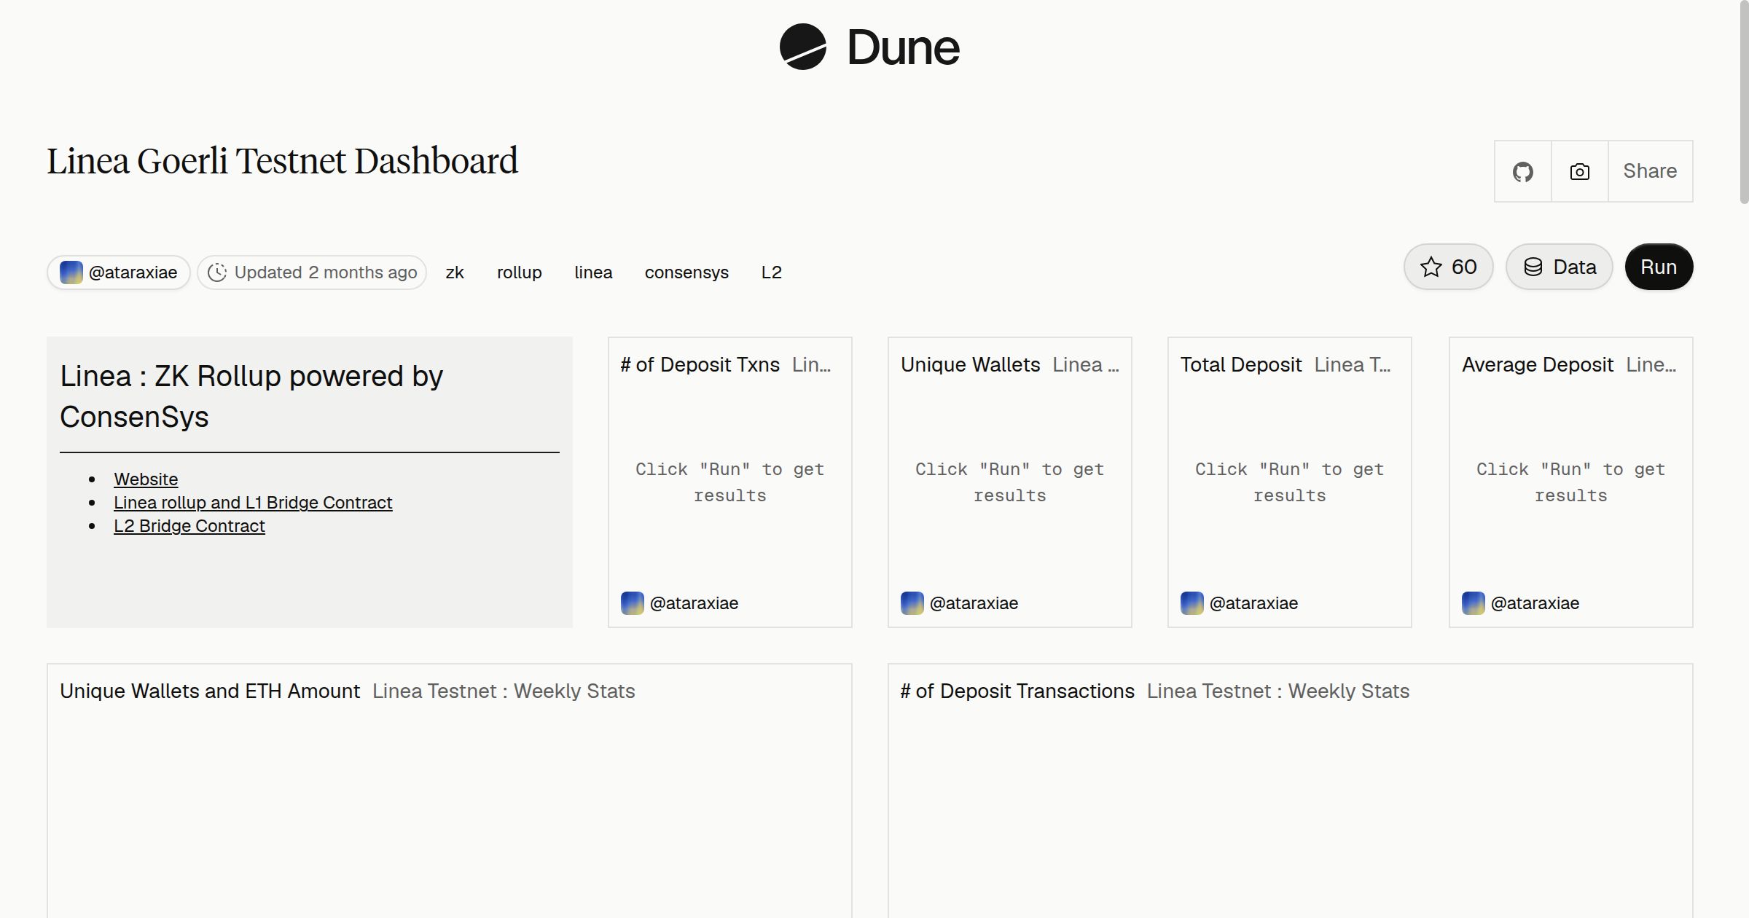Click the Dune wordmark text
Viewport: 1749px width, 918px height.
[x=903, y=47]
